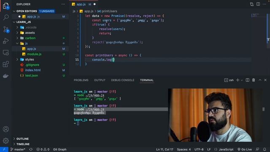Collapse the js folder
270x152 pixels.
pyautogui.click(x=17, y=43)
